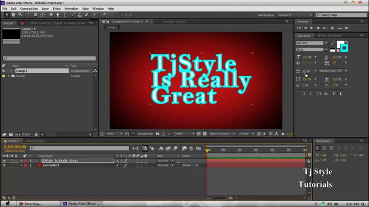Image resolution: width=369 pixels, height=207 pixels.
Task: Toggle Small Caps in Character panel
Action: [x=326, y=94]
